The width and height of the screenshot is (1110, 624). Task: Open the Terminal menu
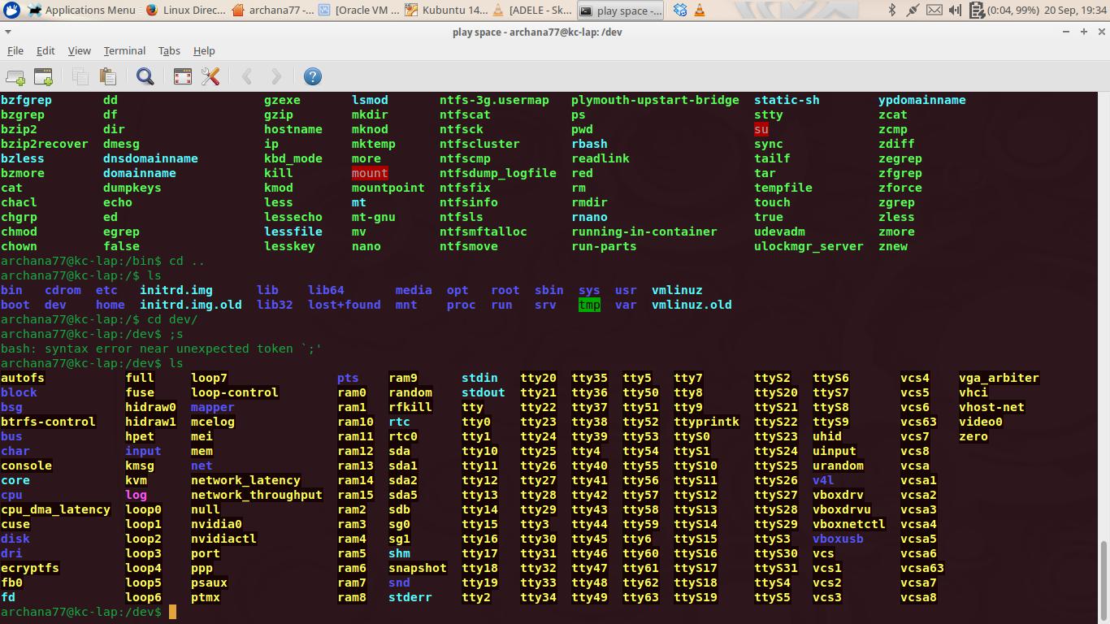point(124,50)
